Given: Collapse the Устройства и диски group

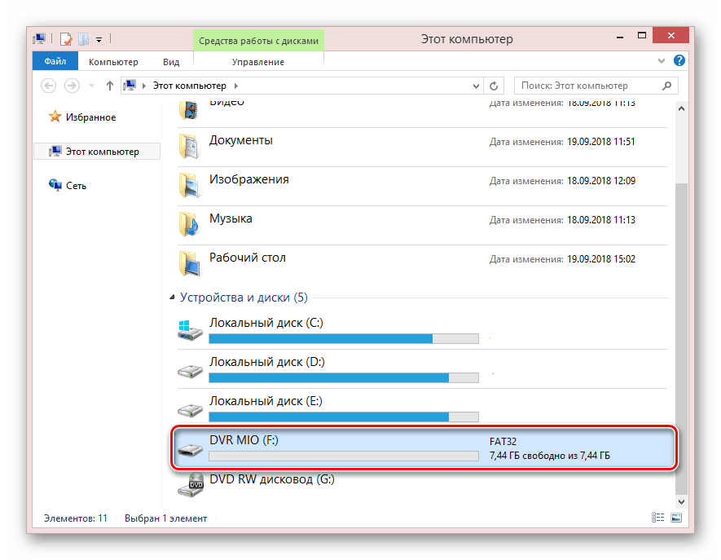Looking at the screenshot, I should click(172, 298).
